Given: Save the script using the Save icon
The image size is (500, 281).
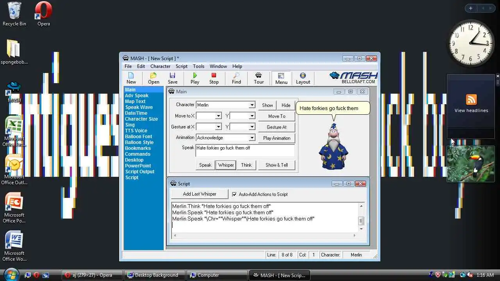Looking at the screenshot, I should [x=173, y=78].
